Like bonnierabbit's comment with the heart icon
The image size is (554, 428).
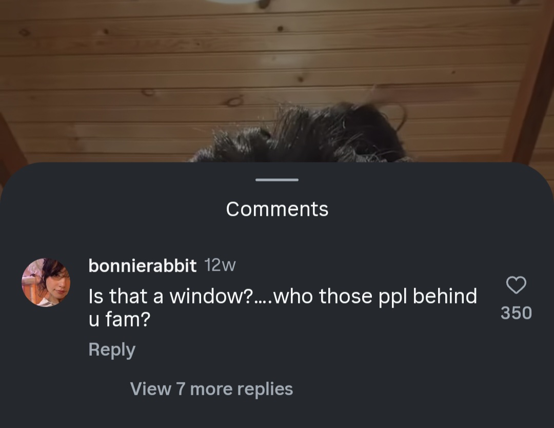click(x=516, y=285)
